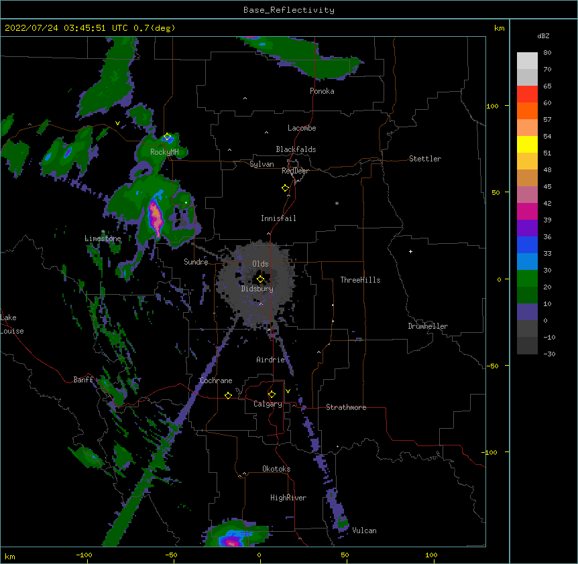The width and height of the screenshot is (578, 564).
Task: Click the Airdrie city label
Action: [271, 360]
